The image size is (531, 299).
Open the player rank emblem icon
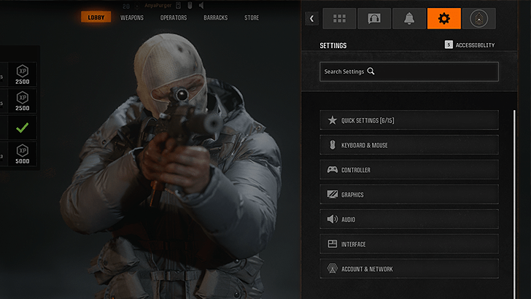pyautogui.click(x=478, y=18)
